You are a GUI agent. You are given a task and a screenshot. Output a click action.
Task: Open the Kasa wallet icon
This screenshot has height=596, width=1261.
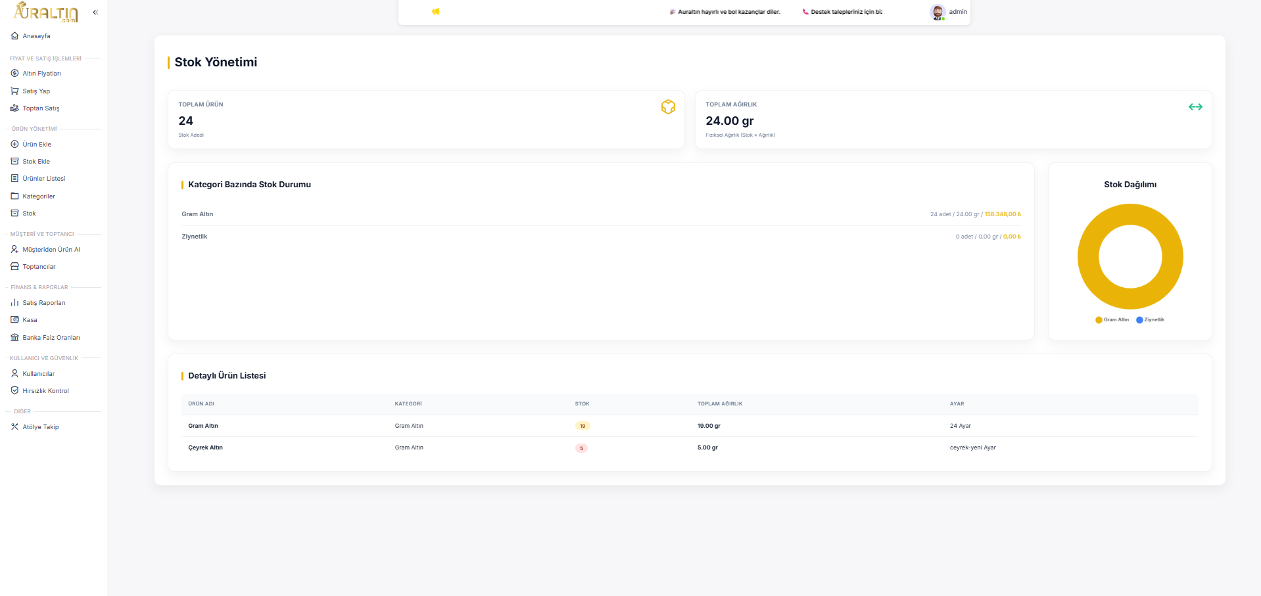[x=14, y=320]
